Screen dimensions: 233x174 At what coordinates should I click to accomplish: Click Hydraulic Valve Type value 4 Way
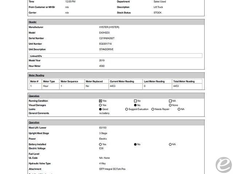[x=102, y=163]
